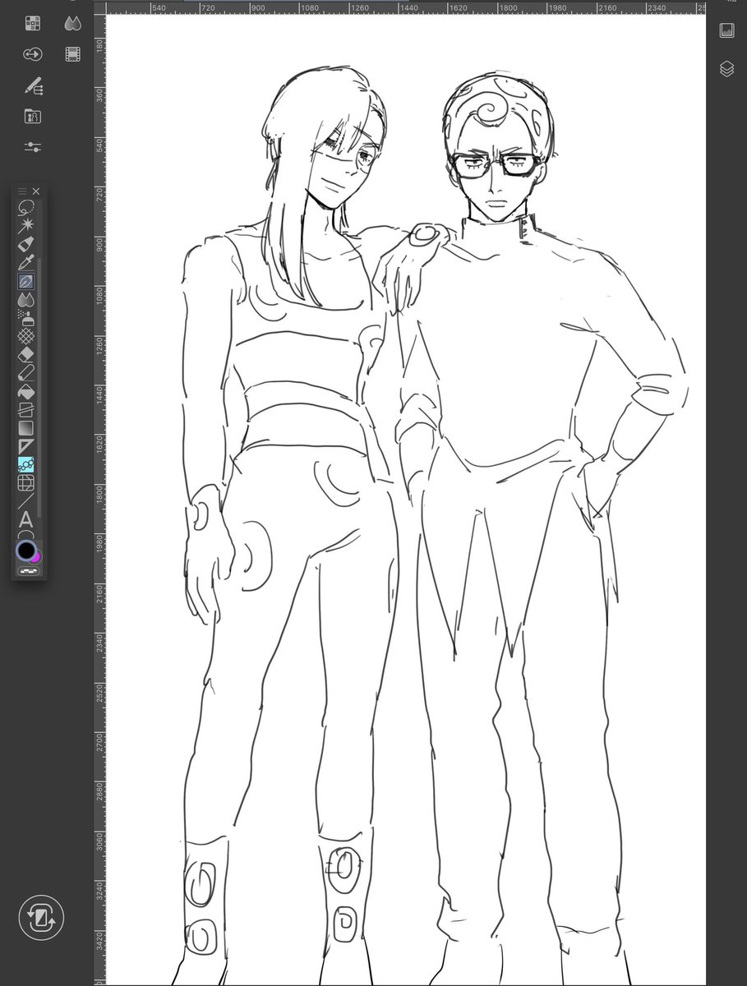Open the Layers stack palette
This screenshot has height=986, width=747.
726,69
